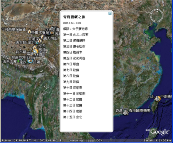Click the 那曲 house placemark icon
The image size is (173, 143).
[35, 47]
